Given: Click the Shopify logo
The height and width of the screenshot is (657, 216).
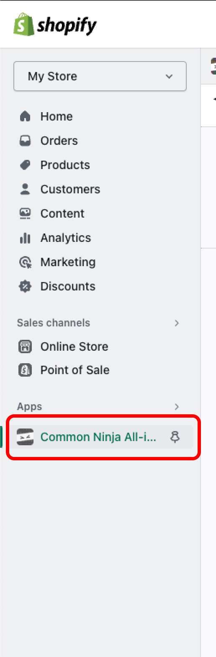Looking at the screenshot, I should point(55,25).
